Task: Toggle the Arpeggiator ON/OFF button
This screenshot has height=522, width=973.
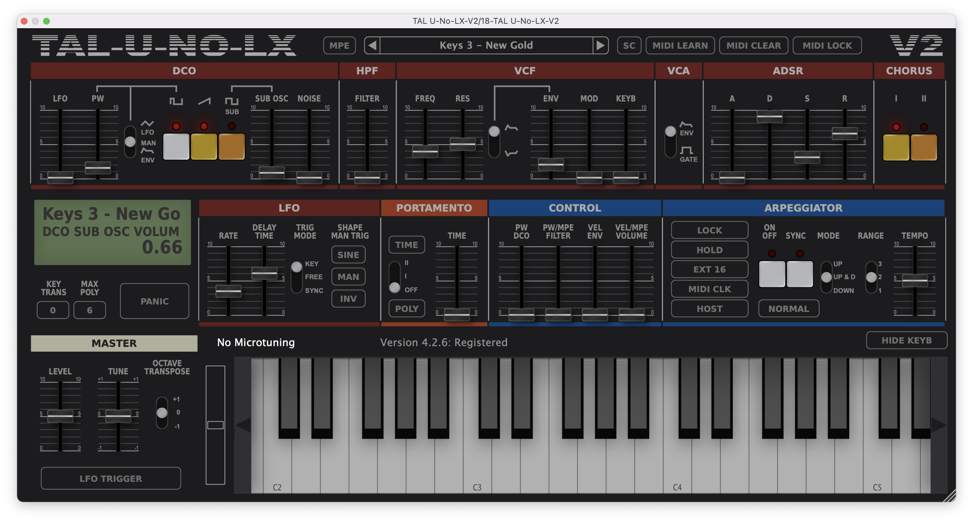Action: pos(772,274)
